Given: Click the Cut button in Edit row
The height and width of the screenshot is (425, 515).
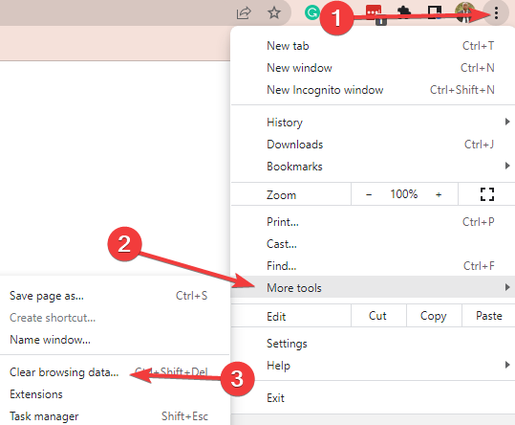Looking at the screenshot, I should tap(378, 316).
